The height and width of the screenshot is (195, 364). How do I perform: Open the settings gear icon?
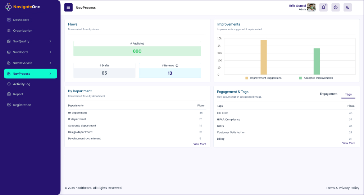point(336,8)
